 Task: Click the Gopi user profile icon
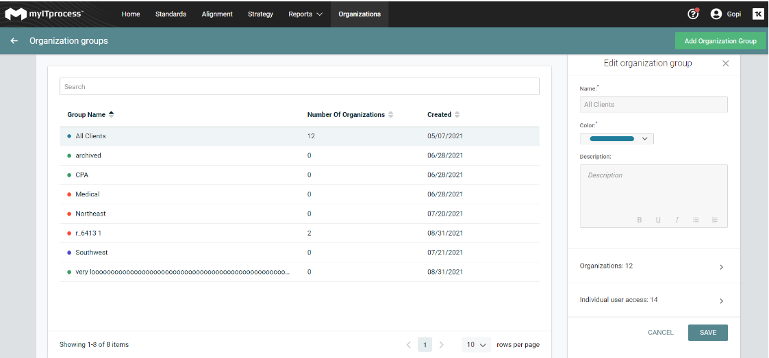coord(716,14)
